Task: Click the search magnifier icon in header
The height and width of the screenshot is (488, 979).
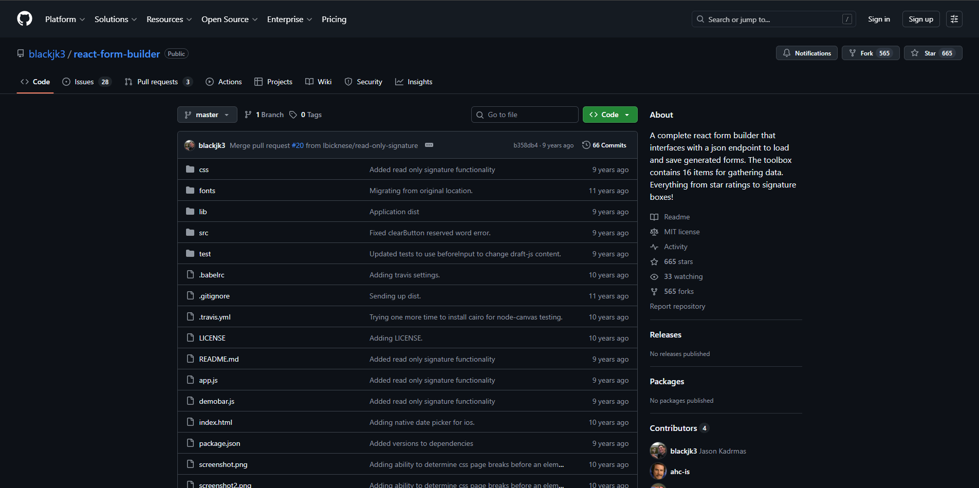Action: pos(700,19)
